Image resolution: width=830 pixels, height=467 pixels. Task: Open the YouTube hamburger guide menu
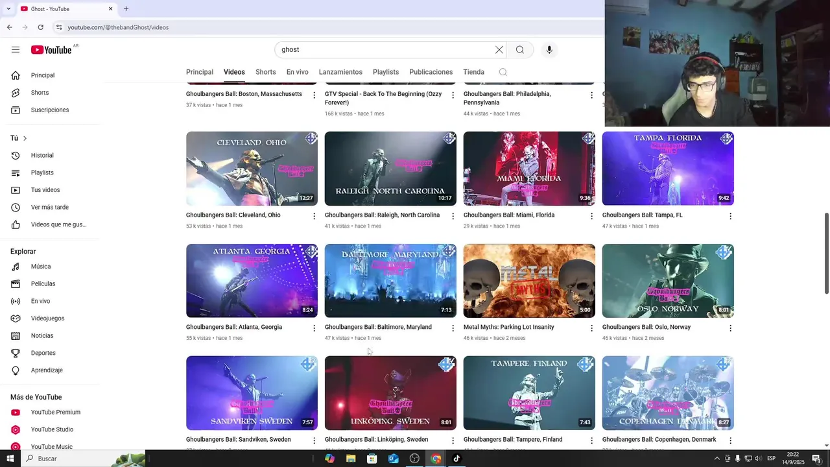[16, 50]
